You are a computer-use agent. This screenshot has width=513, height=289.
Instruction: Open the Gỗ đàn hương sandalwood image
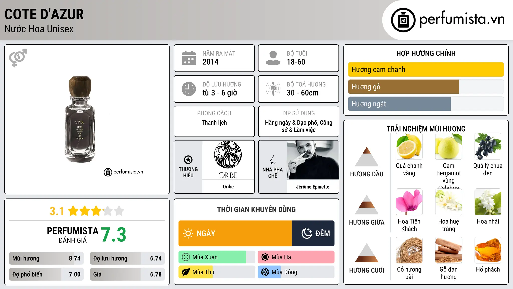[x=448, y=250]
